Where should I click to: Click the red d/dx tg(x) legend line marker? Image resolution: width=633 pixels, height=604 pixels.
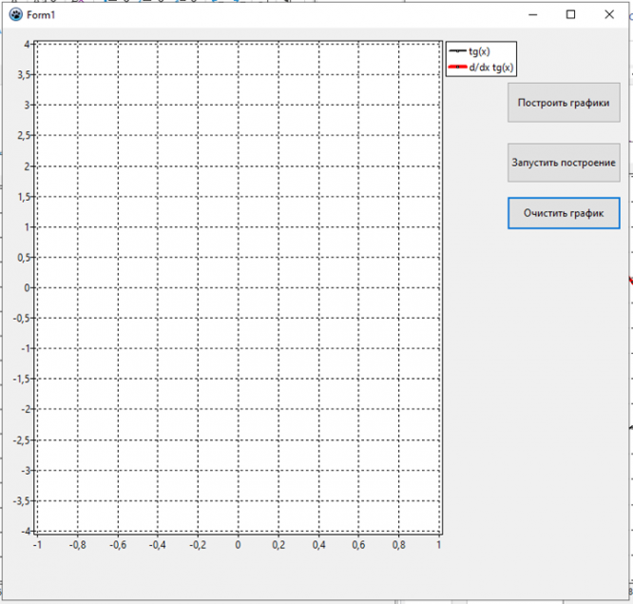pyautogui.click(x=458, y=67)
